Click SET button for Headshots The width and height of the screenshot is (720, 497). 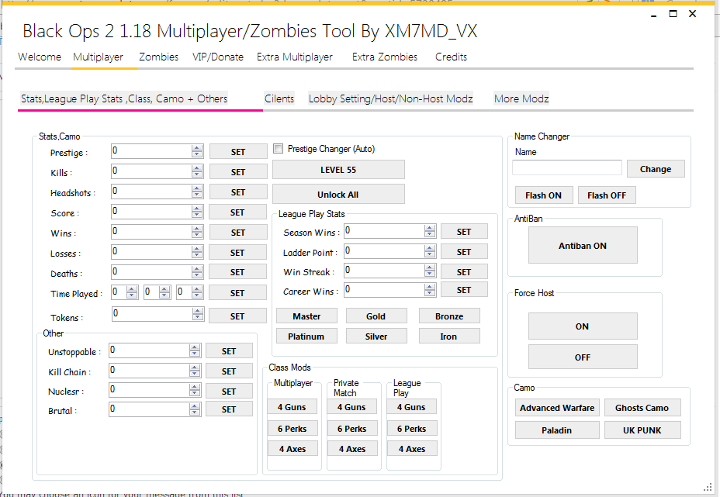click(x=238, y=192)
